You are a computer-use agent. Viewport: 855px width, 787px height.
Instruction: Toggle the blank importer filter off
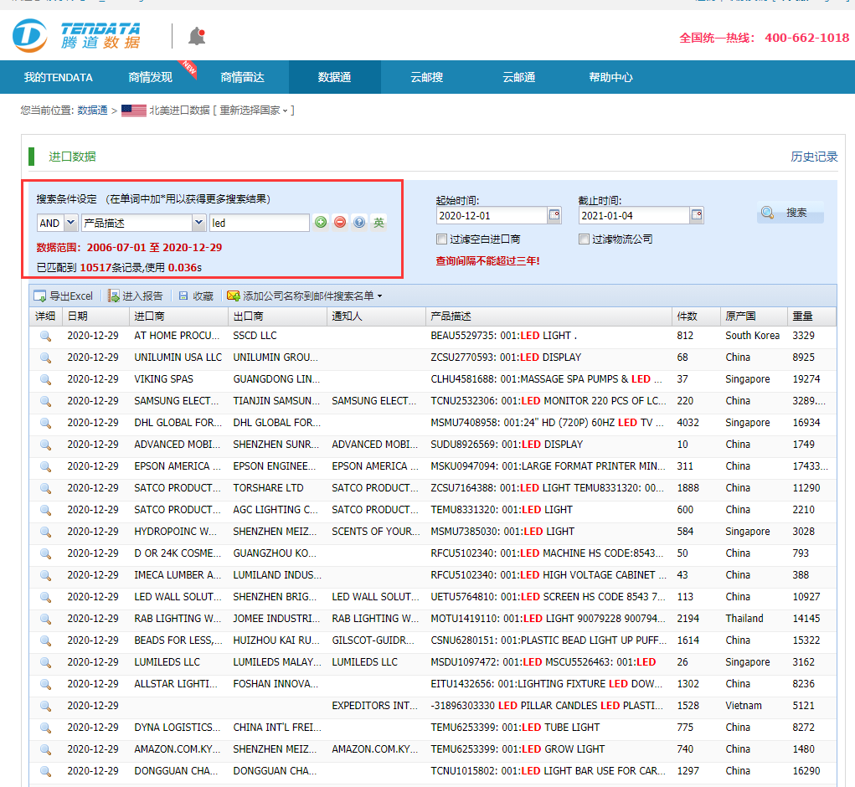coord(441,239)
